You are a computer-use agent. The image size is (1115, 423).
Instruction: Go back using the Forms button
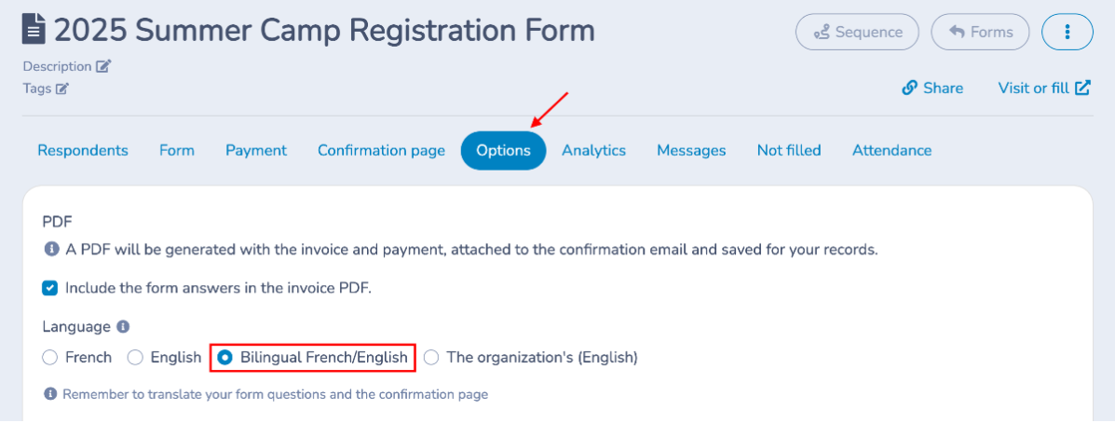(x=980, y=32)
